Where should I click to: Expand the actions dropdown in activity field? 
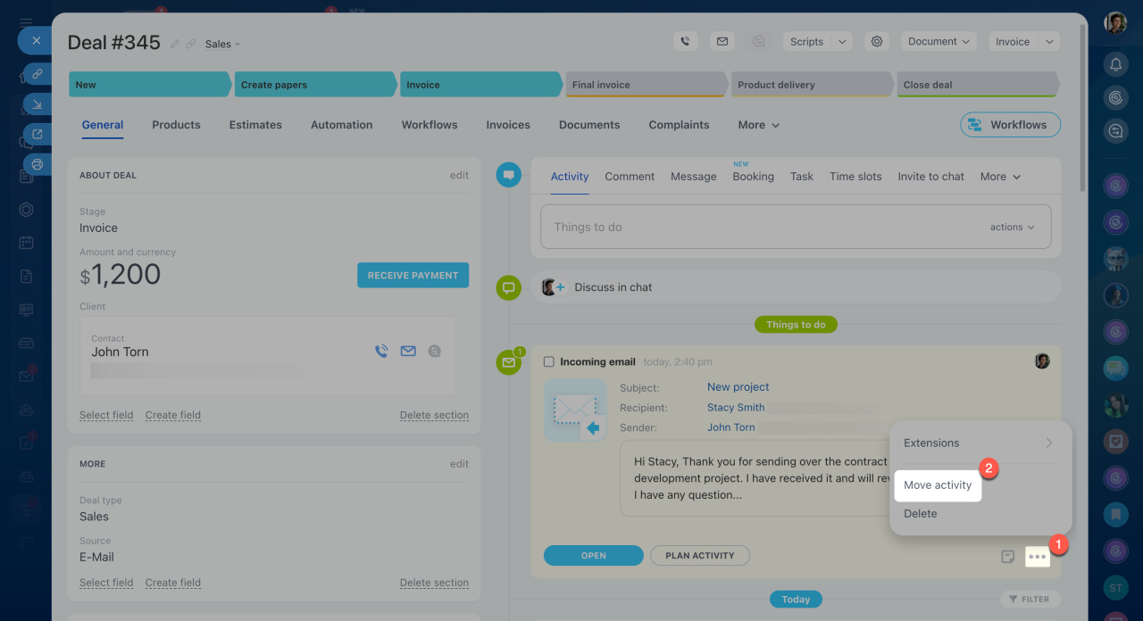click(1012, 228)
